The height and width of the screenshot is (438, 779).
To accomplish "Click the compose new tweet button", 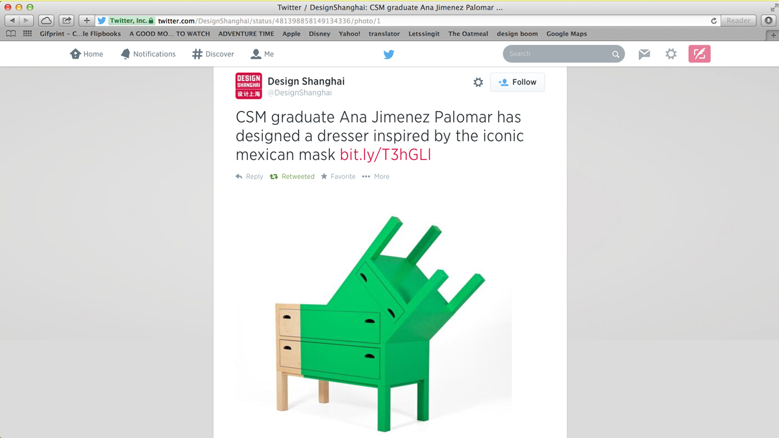I will 699,55.
